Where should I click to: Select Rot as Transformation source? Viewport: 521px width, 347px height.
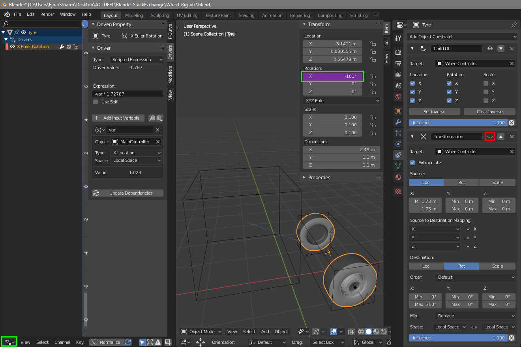[462, 182]
